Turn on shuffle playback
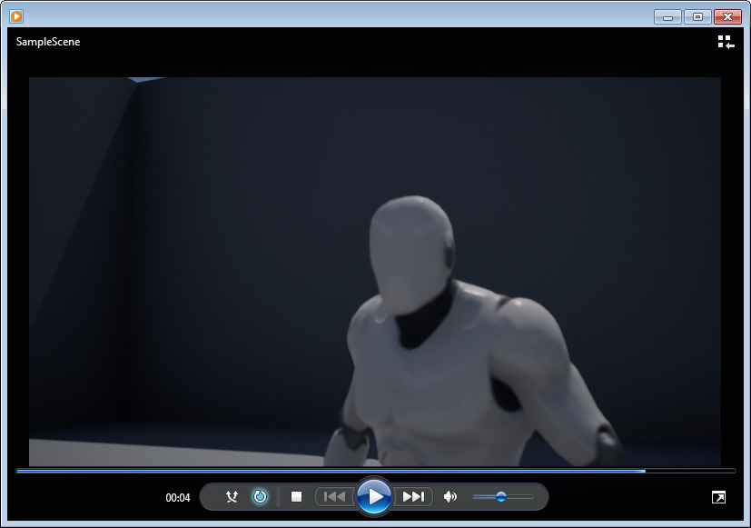This screenshot has height=528, width=751. tap(232, 497)
